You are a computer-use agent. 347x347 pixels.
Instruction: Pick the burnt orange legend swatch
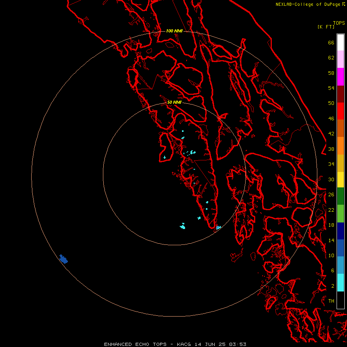[x=340, y=128]
